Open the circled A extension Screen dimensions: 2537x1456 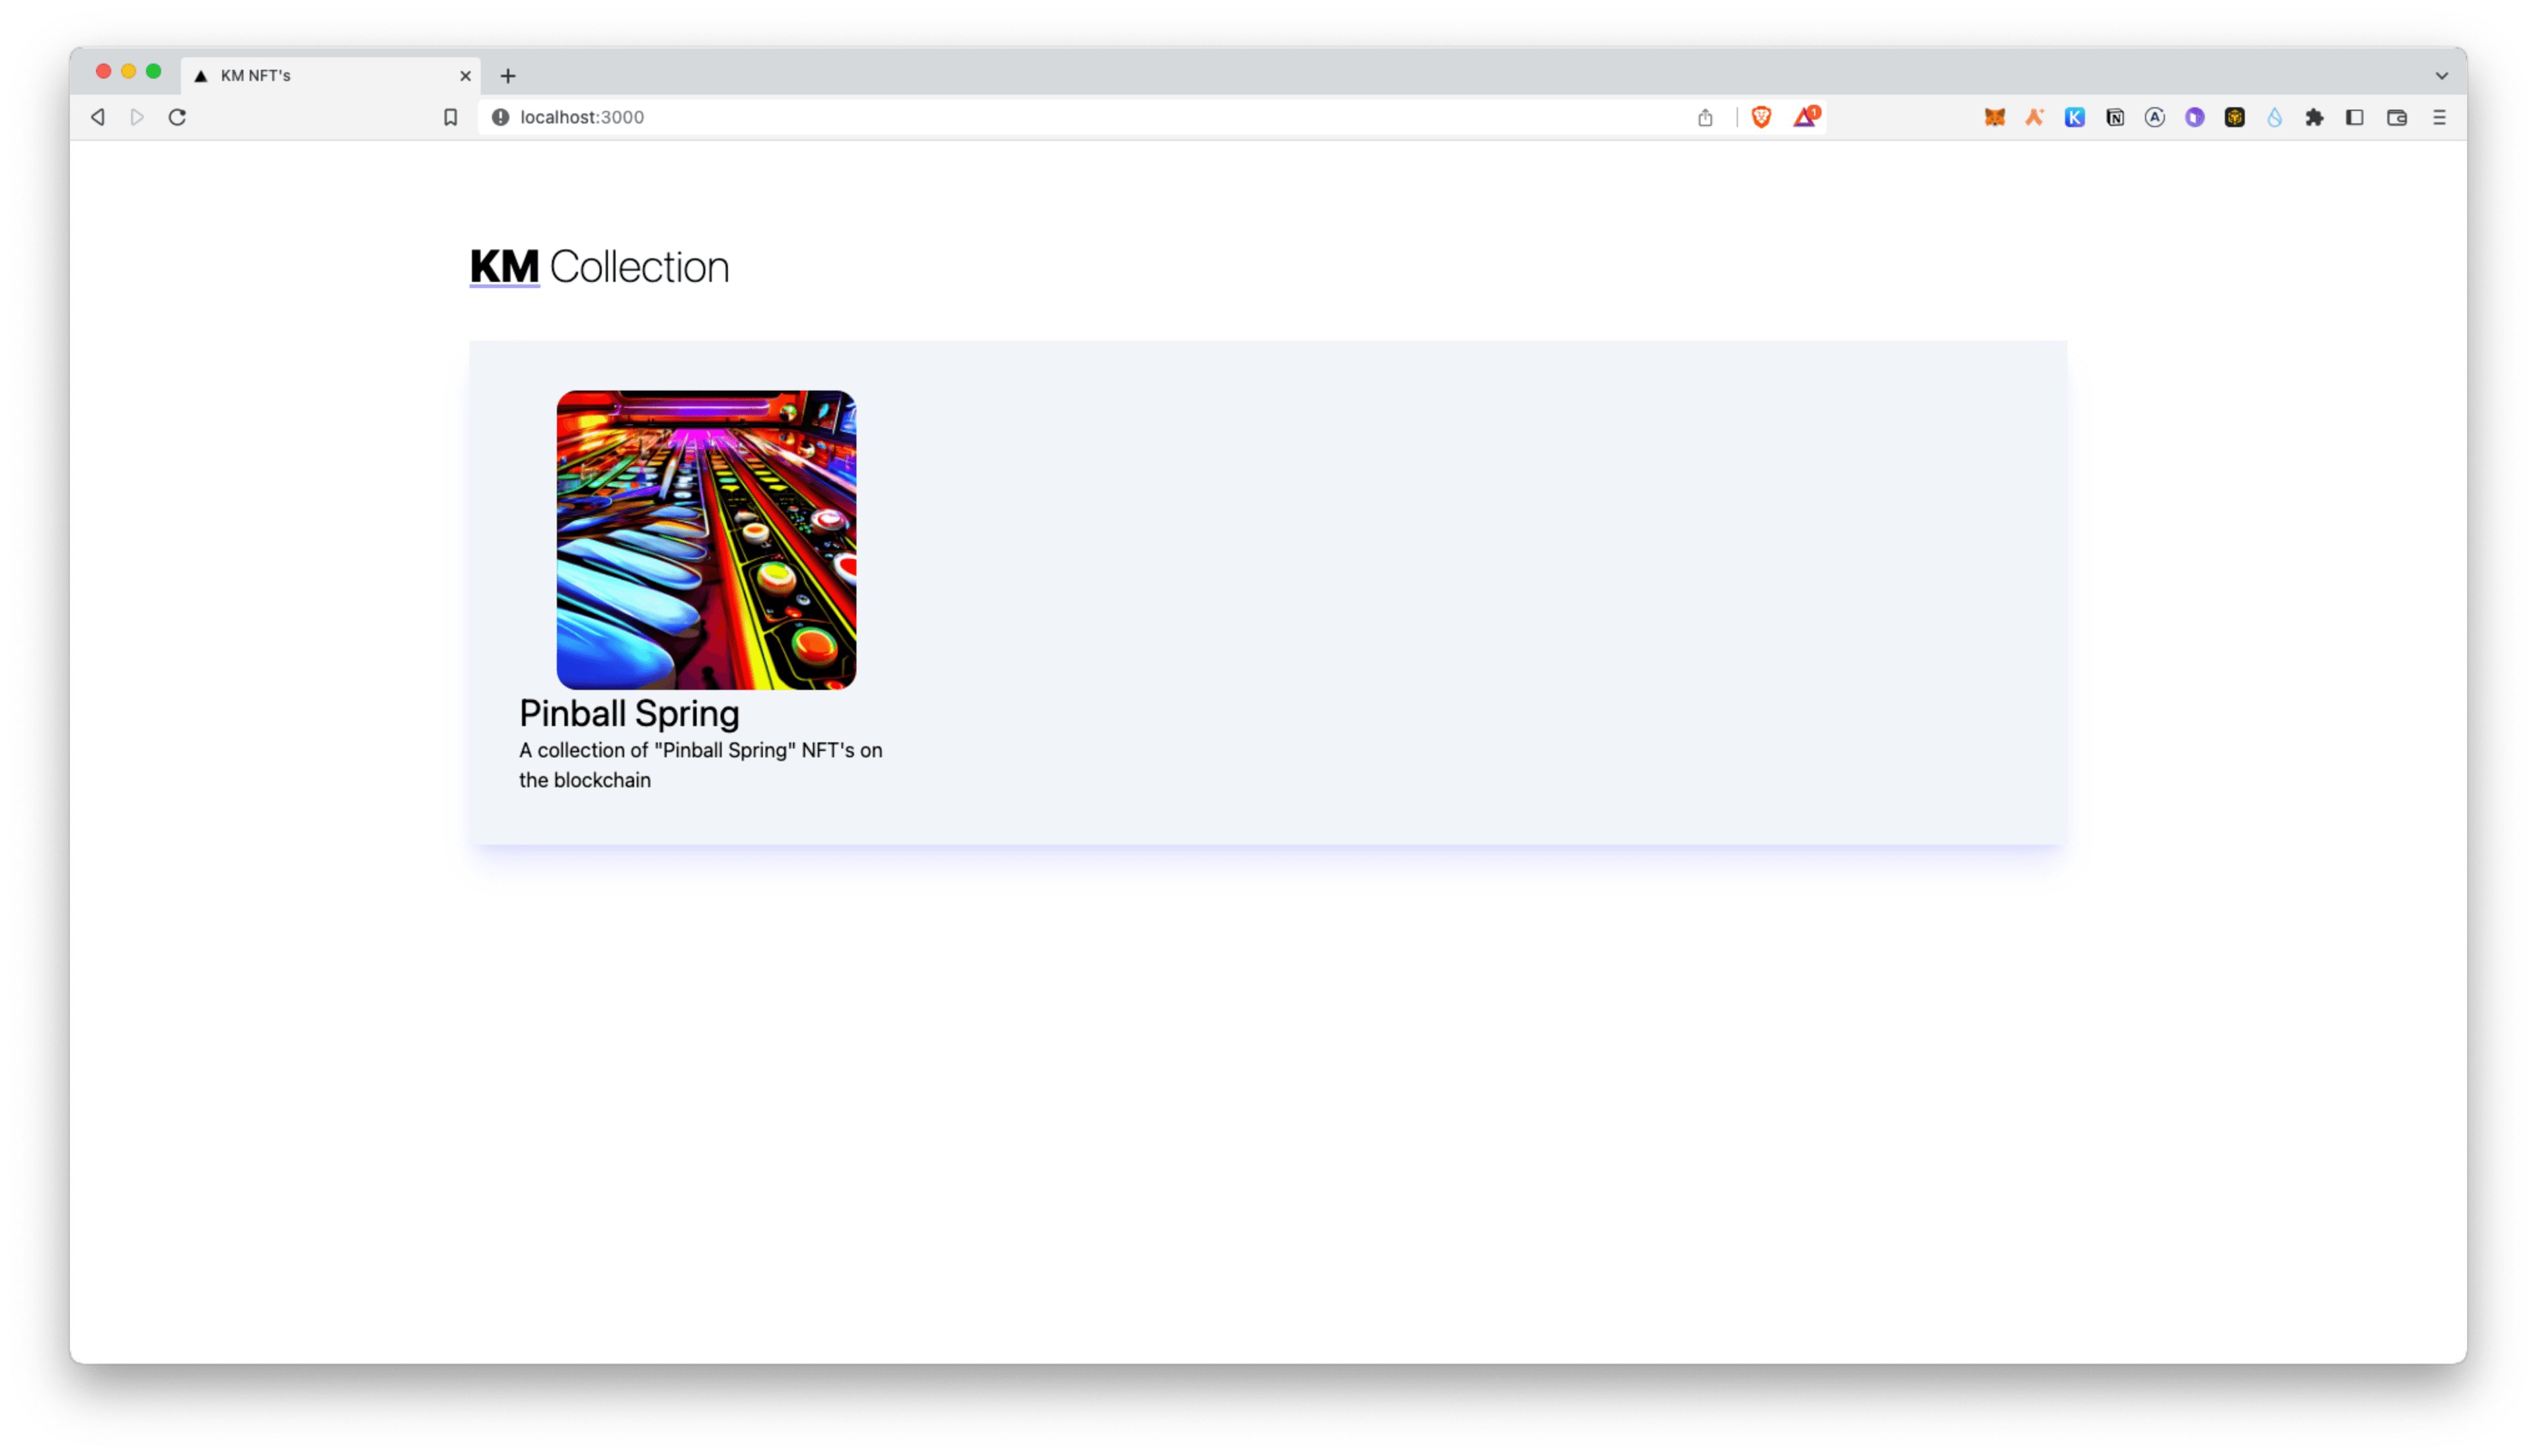[2154, 117]
